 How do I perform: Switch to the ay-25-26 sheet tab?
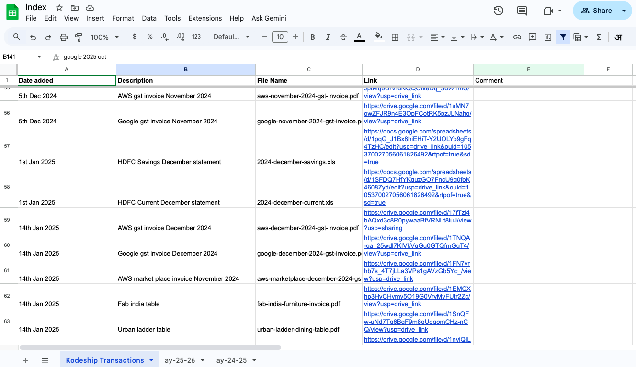[x=180, y=360]
